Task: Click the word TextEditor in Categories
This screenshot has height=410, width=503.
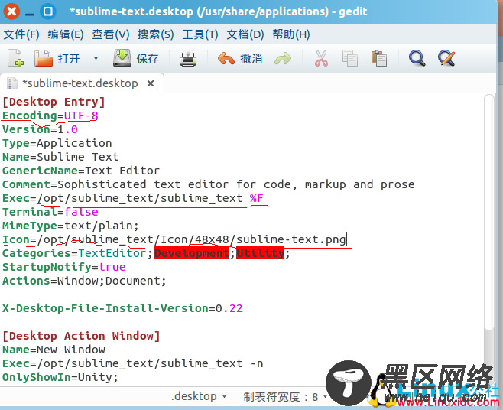Action: tap(112, 253)
